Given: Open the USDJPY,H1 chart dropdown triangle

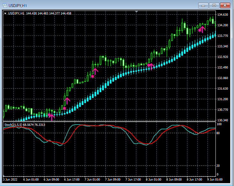Looking at the screenshot, I should (x=5, y=13).
